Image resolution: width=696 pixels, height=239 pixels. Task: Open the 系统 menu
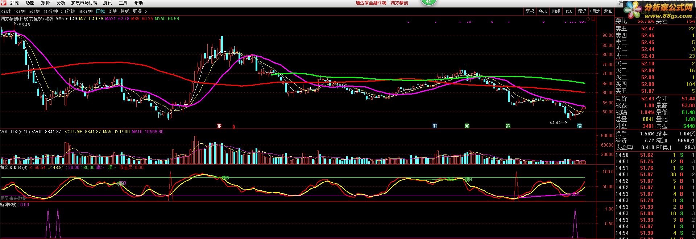[14, 3]
